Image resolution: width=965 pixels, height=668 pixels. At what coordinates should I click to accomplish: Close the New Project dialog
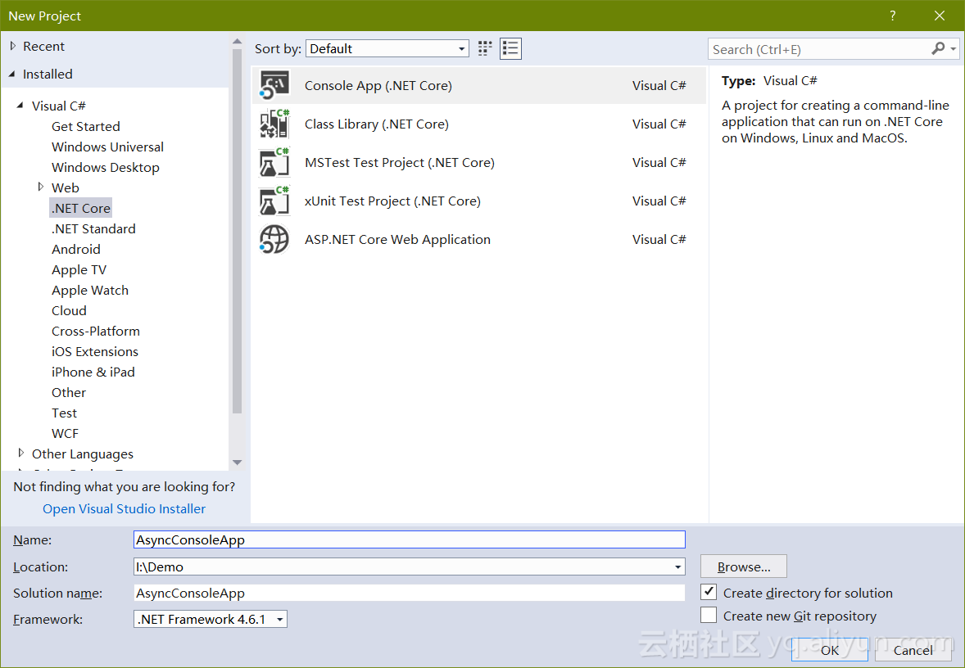pyautogui.click(x=939, y=16)
